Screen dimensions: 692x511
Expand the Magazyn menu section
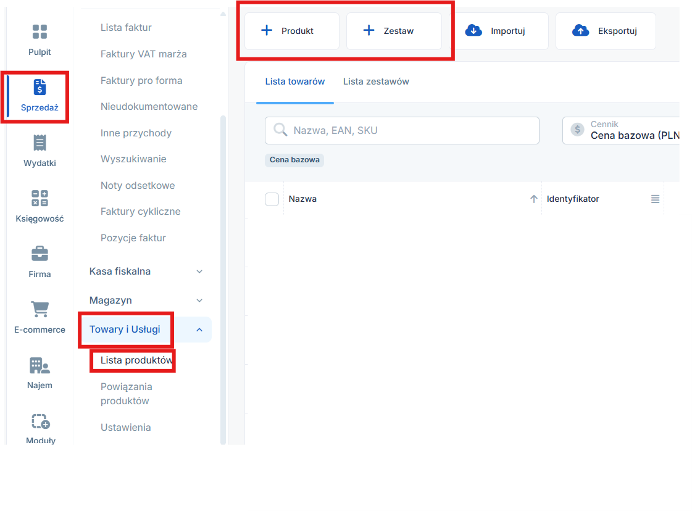pyautogui.click(x=199, y=301)
